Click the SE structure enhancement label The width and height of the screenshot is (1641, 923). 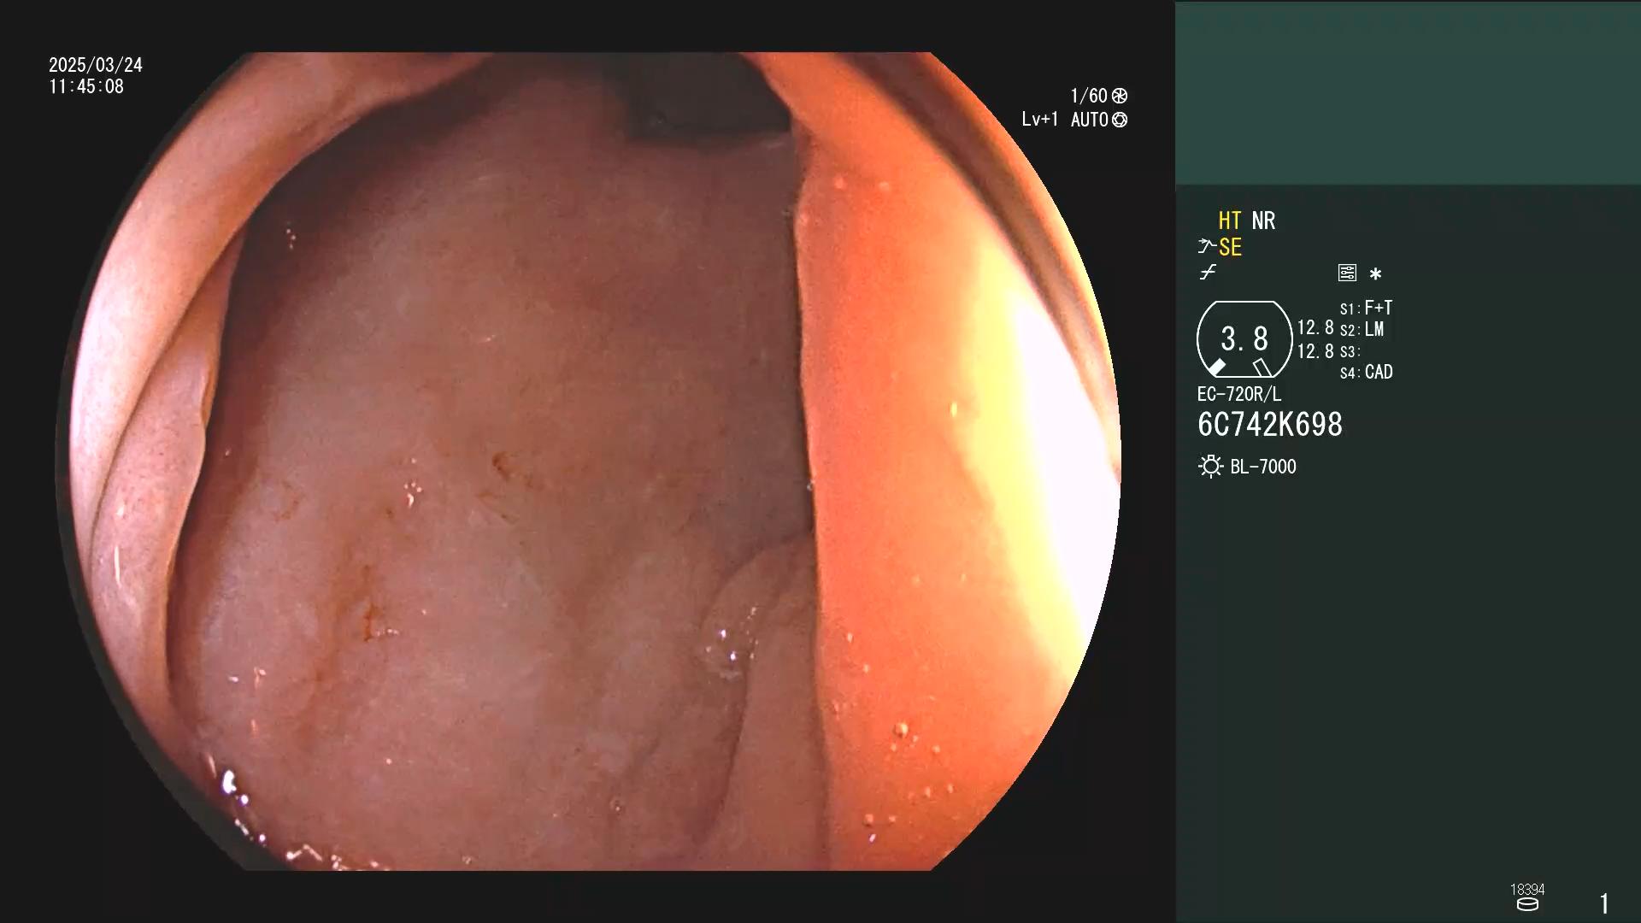1230,248
